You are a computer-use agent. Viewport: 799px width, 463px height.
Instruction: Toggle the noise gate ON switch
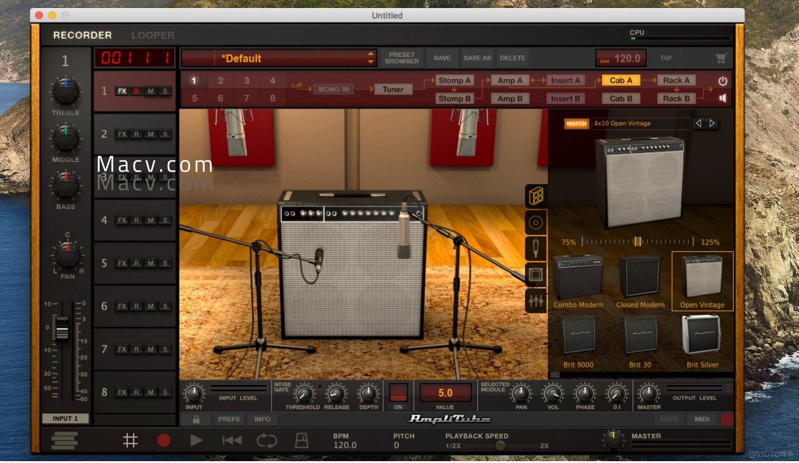pyautogui.click(x=398, y=396)
